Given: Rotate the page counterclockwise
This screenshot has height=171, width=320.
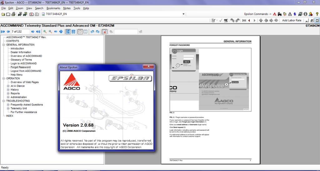Looking at the screenshot, I should (92, 32).
